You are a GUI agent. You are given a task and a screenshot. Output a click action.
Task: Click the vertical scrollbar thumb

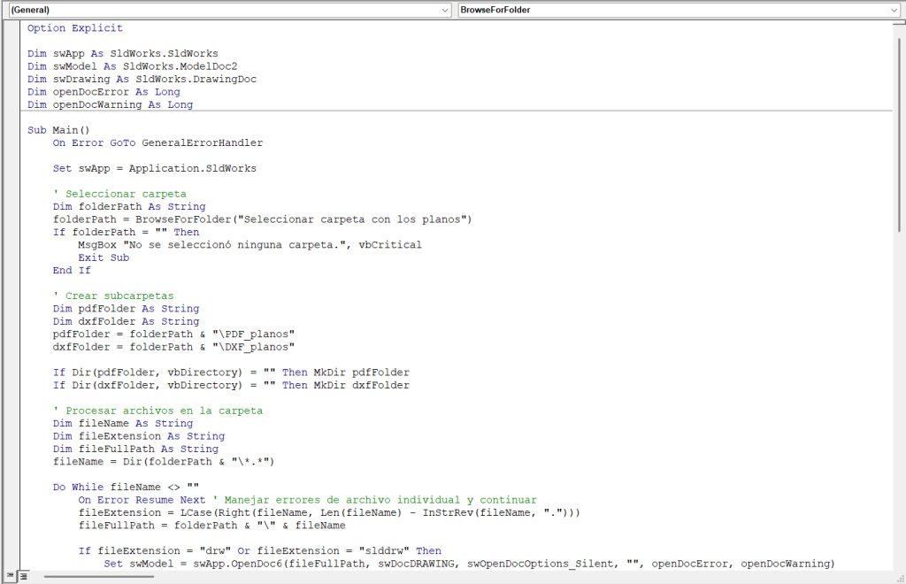pos(899,134)
